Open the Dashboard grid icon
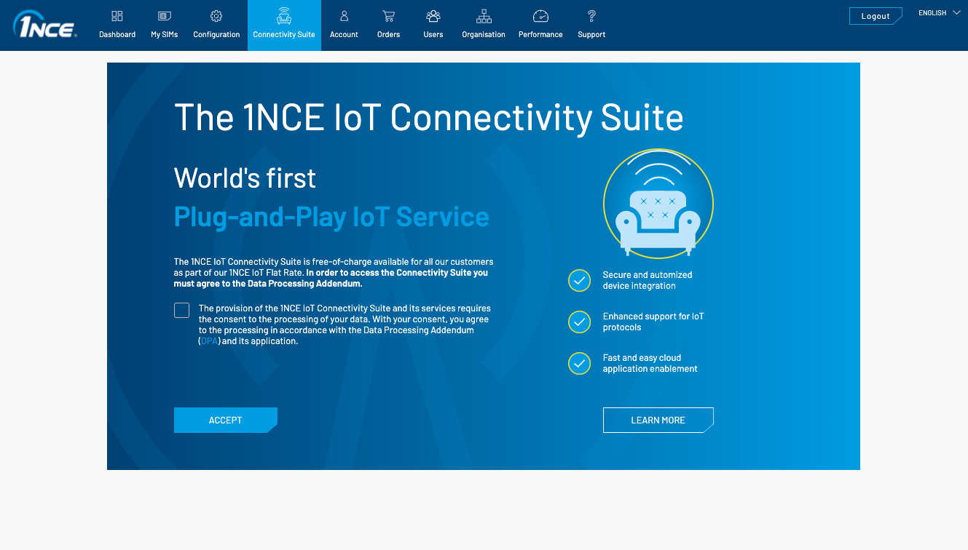The height and width of the screenshot is (550, 968). click(117, 16)
